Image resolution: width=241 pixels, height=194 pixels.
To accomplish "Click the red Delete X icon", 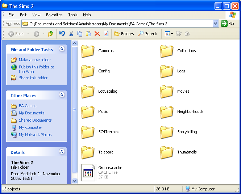I will point(97,34).
